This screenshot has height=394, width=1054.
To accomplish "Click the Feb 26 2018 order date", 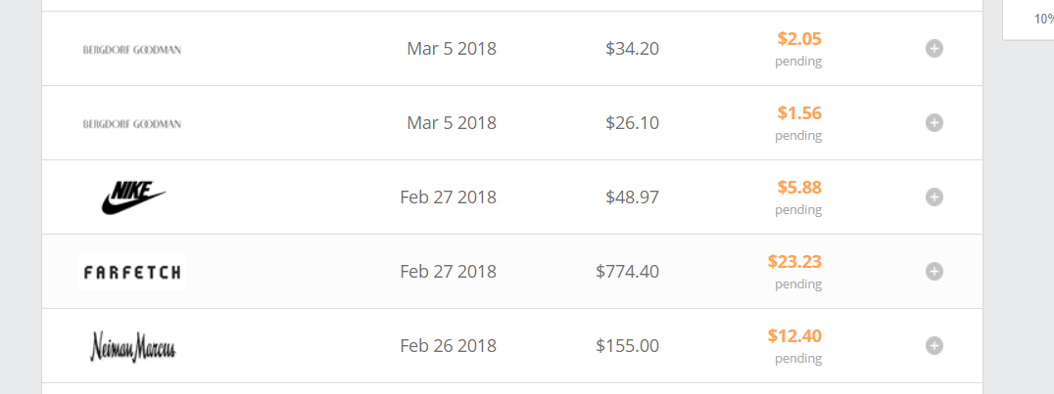I will coord(448,346).
